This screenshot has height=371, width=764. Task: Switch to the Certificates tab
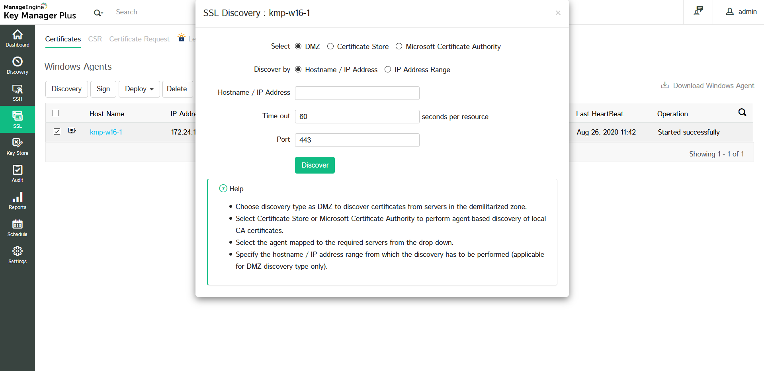(63, 39)
